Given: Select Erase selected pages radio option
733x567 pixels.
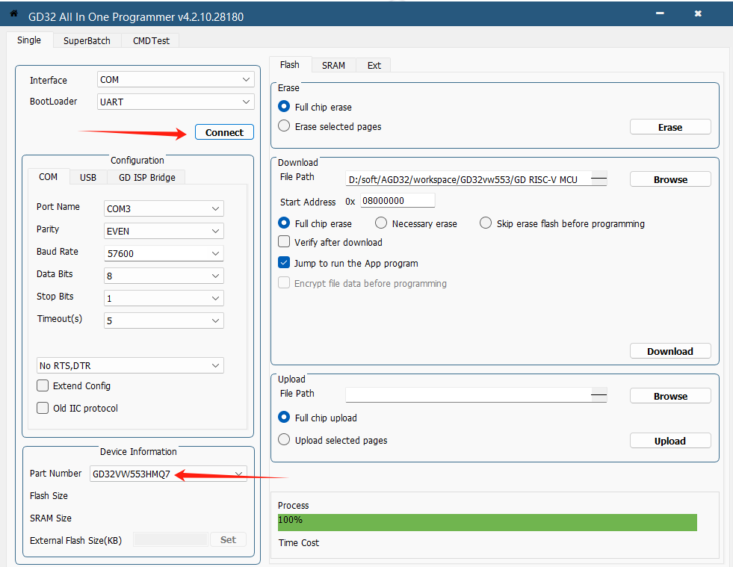Looking at the screenshot, I should coord(284,126).
